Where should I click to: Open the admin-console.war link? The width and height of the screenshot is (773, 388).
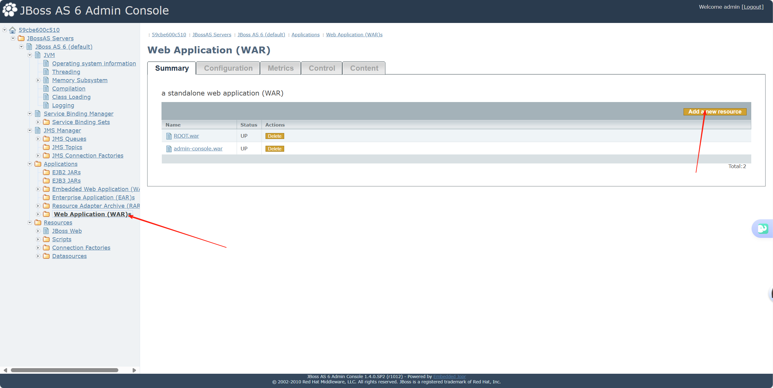click(x=198, y=149)
